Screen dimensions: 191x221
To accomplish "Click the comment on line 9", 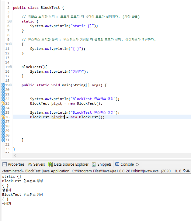I will point(89,40).
